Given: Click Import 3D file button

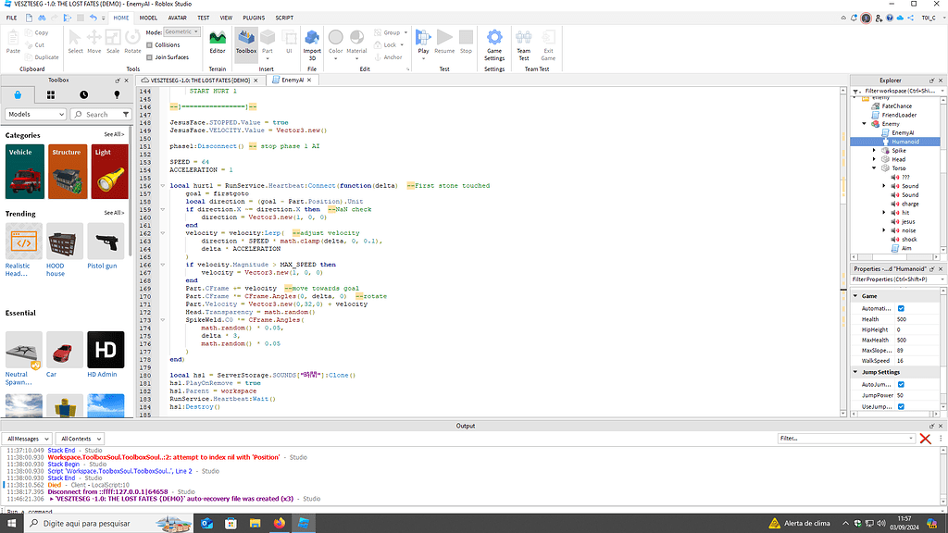Looking at the screenshot, I should (x=312, y=44).
